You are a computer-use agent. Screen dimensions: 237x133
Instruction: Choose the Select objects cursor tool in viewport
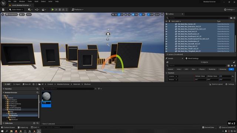[113, 14]
